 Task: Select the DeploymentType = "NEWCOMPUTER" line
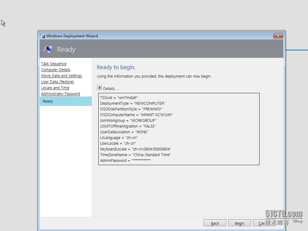pyautogui.click(x=133, y=103)
